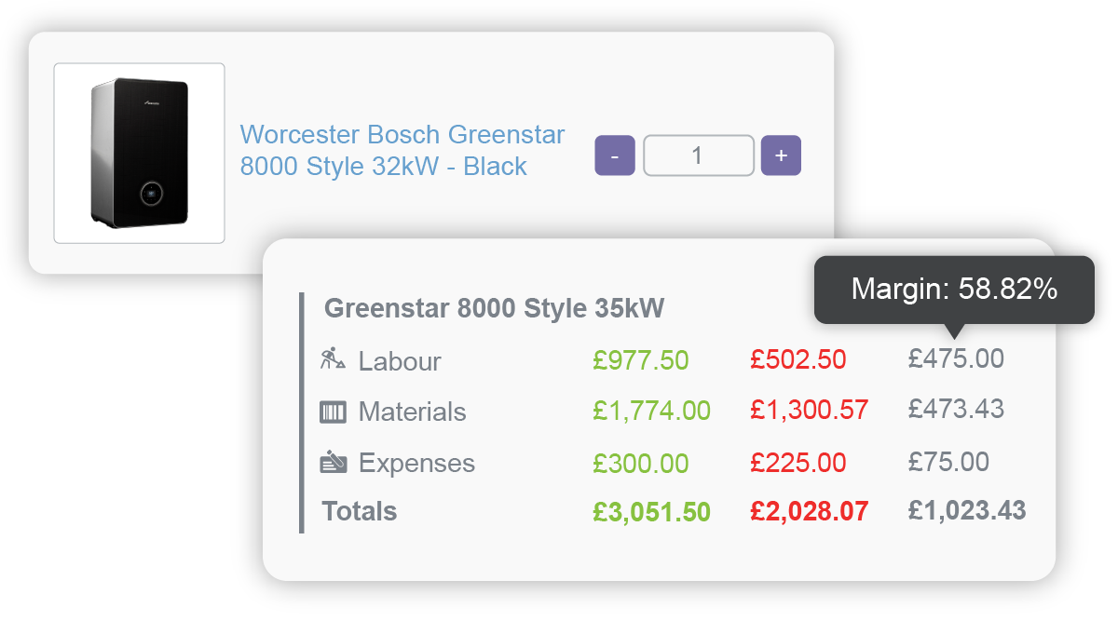Click the Expenses receipt icon

[334, 461]
